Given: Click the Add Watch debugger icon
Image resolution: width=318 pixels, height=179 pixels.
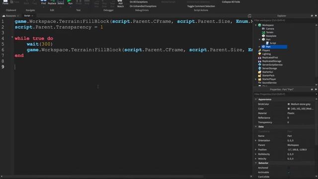Looking at the screenshot, I should click(x=120, y=3).
